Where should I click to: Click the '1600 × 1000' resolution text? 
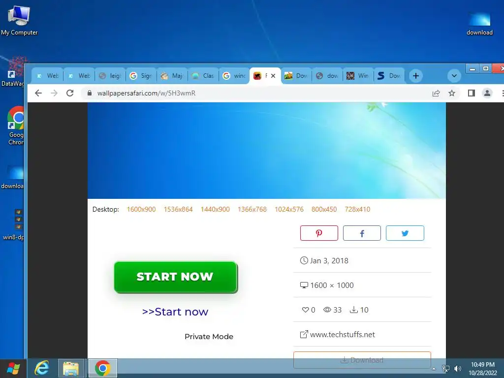(332, 285)
